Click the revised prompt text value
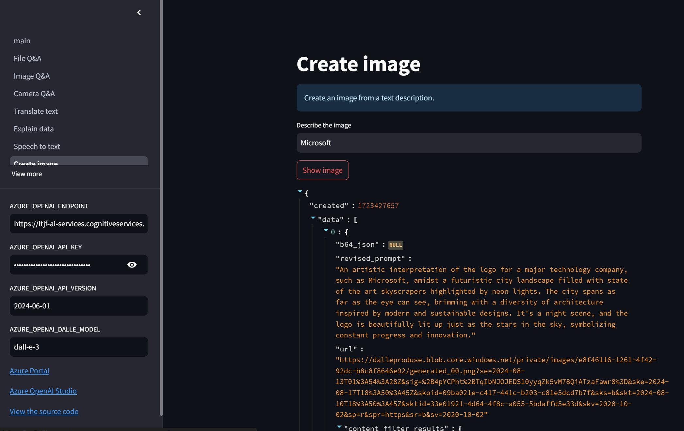 pos(482,302)
